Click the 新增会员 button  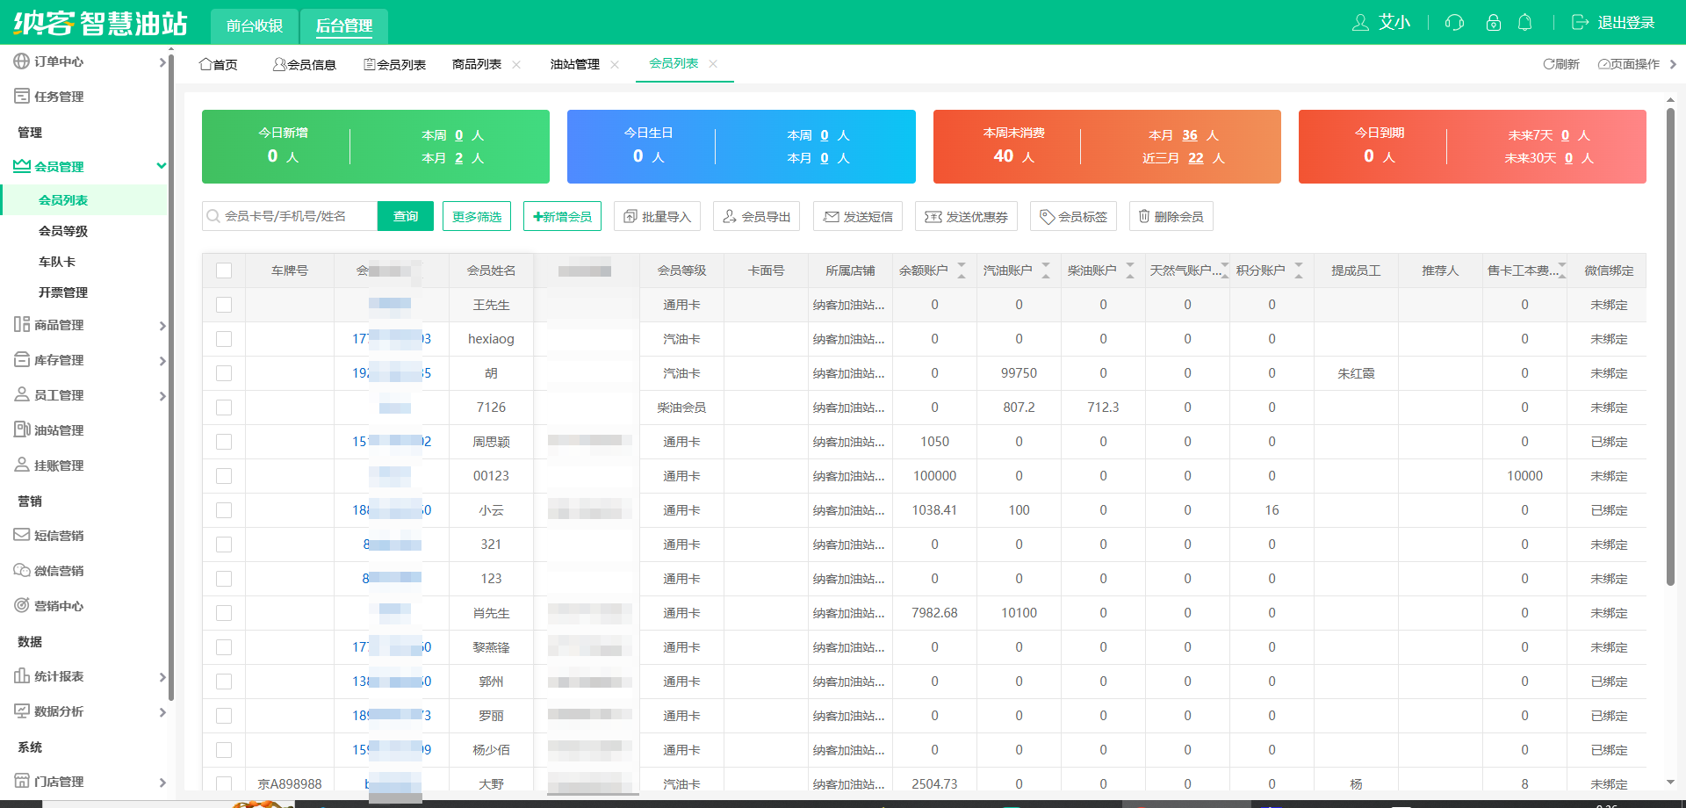(562, 216)
